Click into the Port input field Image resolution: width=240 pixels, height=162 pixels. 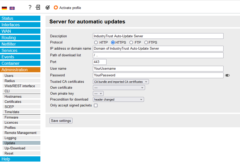tap(100, 62)
